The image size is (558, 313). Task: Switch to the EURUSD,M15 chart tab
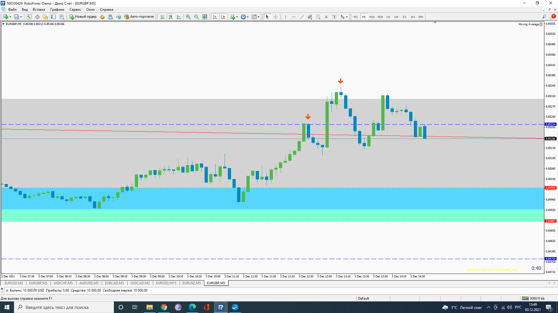(x=166, y=283)
